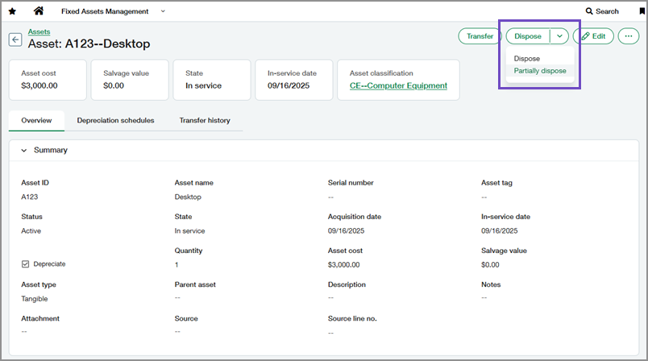Collapse the Summary section
Image resolution: width=648 pixels, height=361 pixels.
(23, 150)
